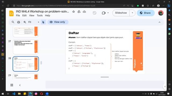Open the File menu
172x96 pixels.
pos(18,15)
